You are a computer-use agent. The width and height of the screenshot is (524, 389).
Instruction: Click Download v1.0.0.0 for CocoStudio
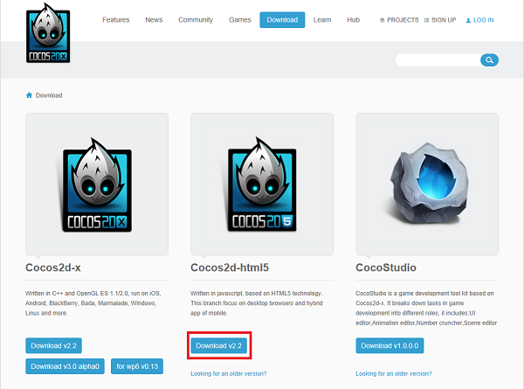pyautogui.click(x=390, y=345)
